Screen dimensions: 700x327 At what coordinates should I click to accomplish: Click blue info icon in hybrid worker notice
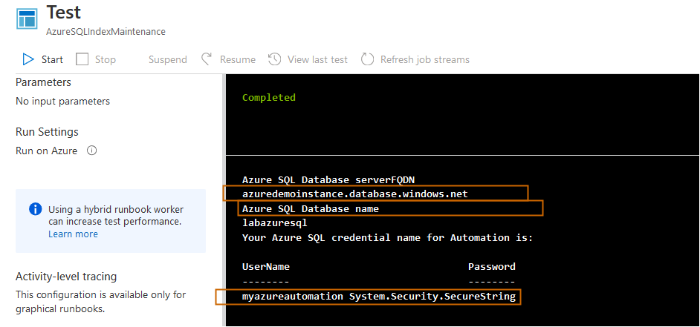pyautogui.click(x=35, y=209)
